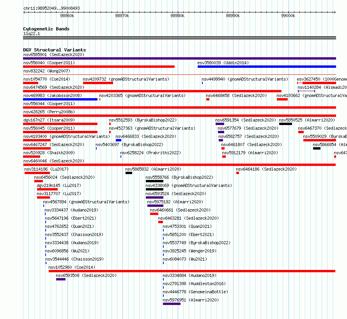Click the nsv5651200 (Ebert2021) label

[188, 234]
